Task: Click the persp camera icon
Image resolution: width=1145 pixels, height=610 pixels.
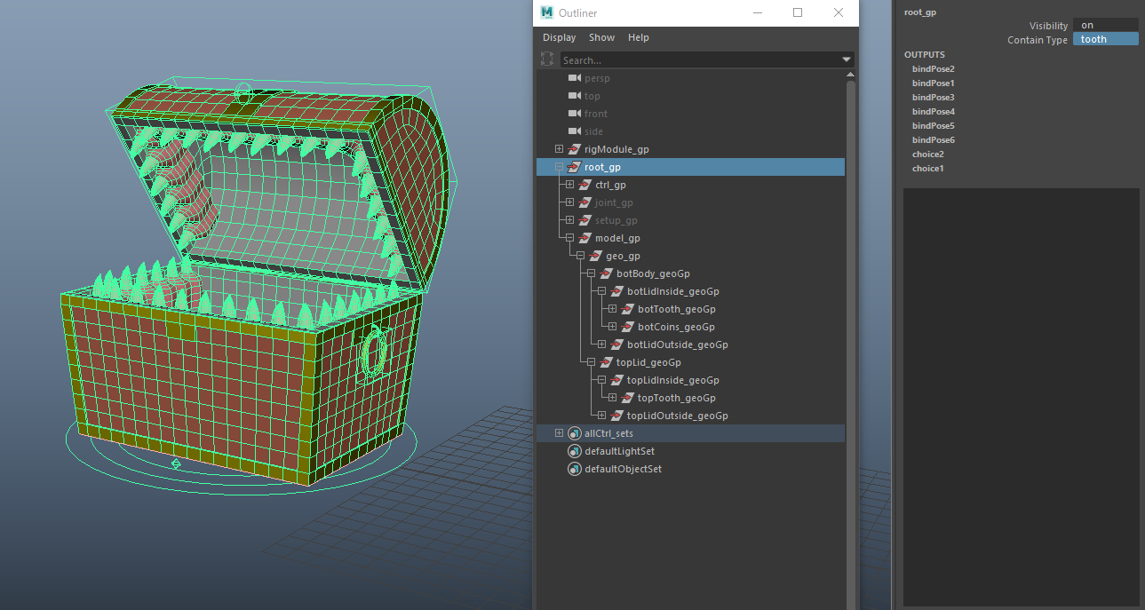Action: click(x=574, y=78)
